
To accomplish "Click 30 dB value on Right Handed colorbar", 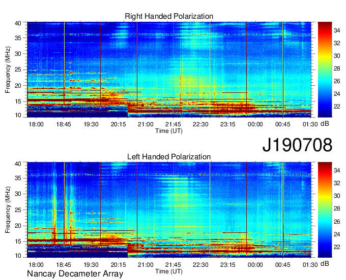I will point(337,56).
